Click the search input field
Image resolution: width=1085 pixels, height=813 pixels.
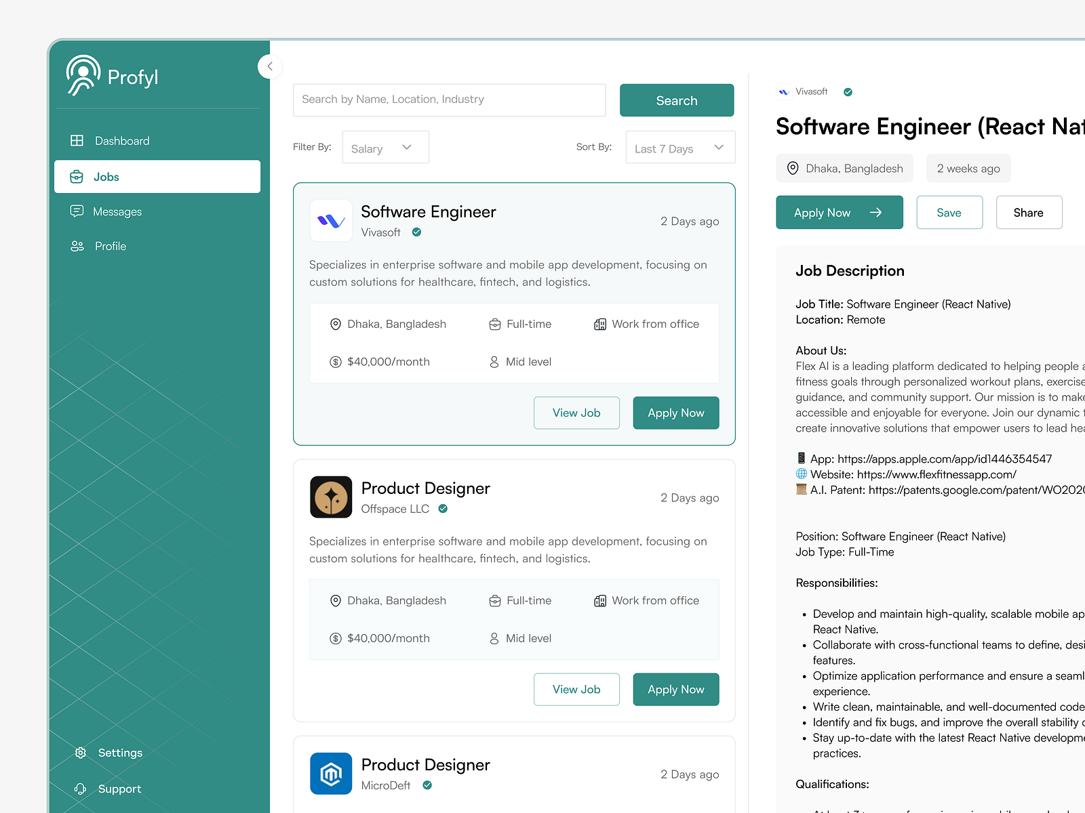449,100
